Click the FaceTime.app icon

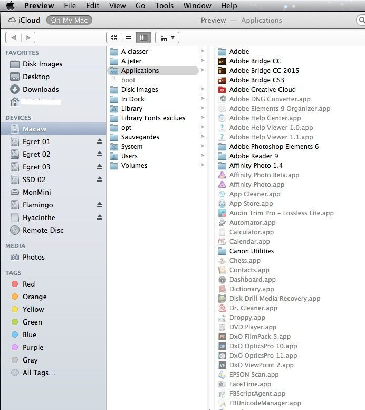(222, 384)
